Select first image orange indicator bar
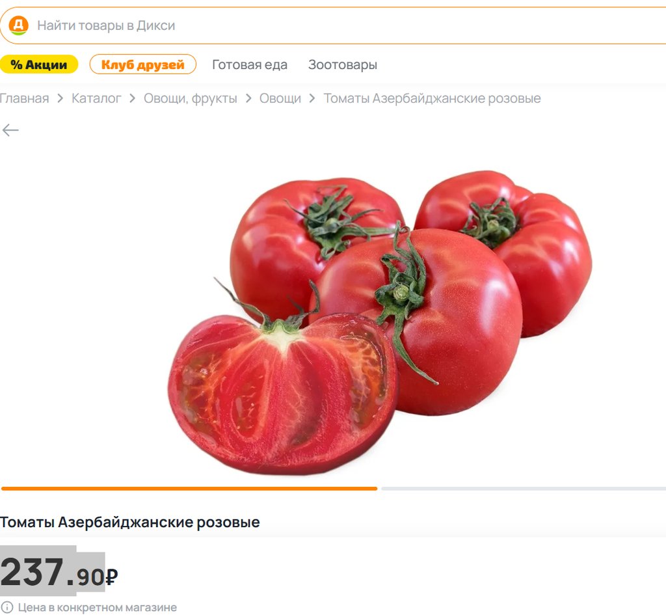This screenshot has width=666, height=615. point(189,489)
